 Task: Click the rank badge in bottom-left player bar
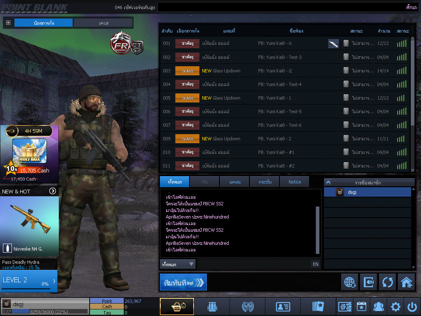(x=7, y=303)
